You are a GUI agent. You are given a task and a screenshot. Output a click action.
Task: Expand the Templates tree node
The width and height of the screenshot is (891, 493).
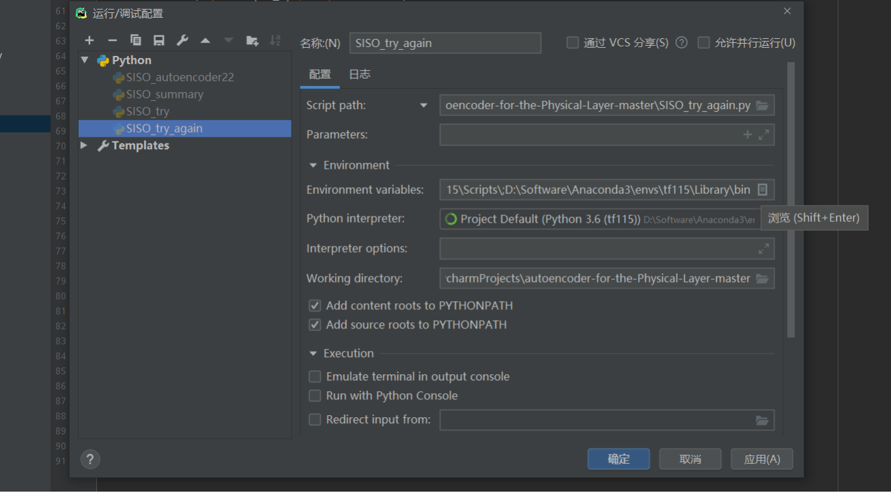coord(84,145)
